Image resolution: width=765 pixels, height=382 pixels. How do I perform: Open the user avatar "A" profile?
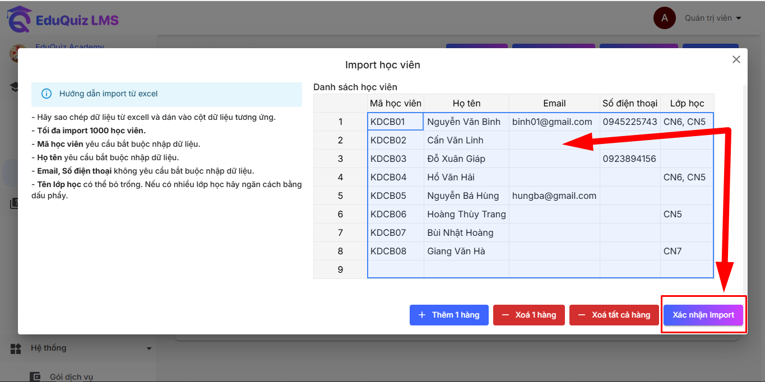click(664, 18)
